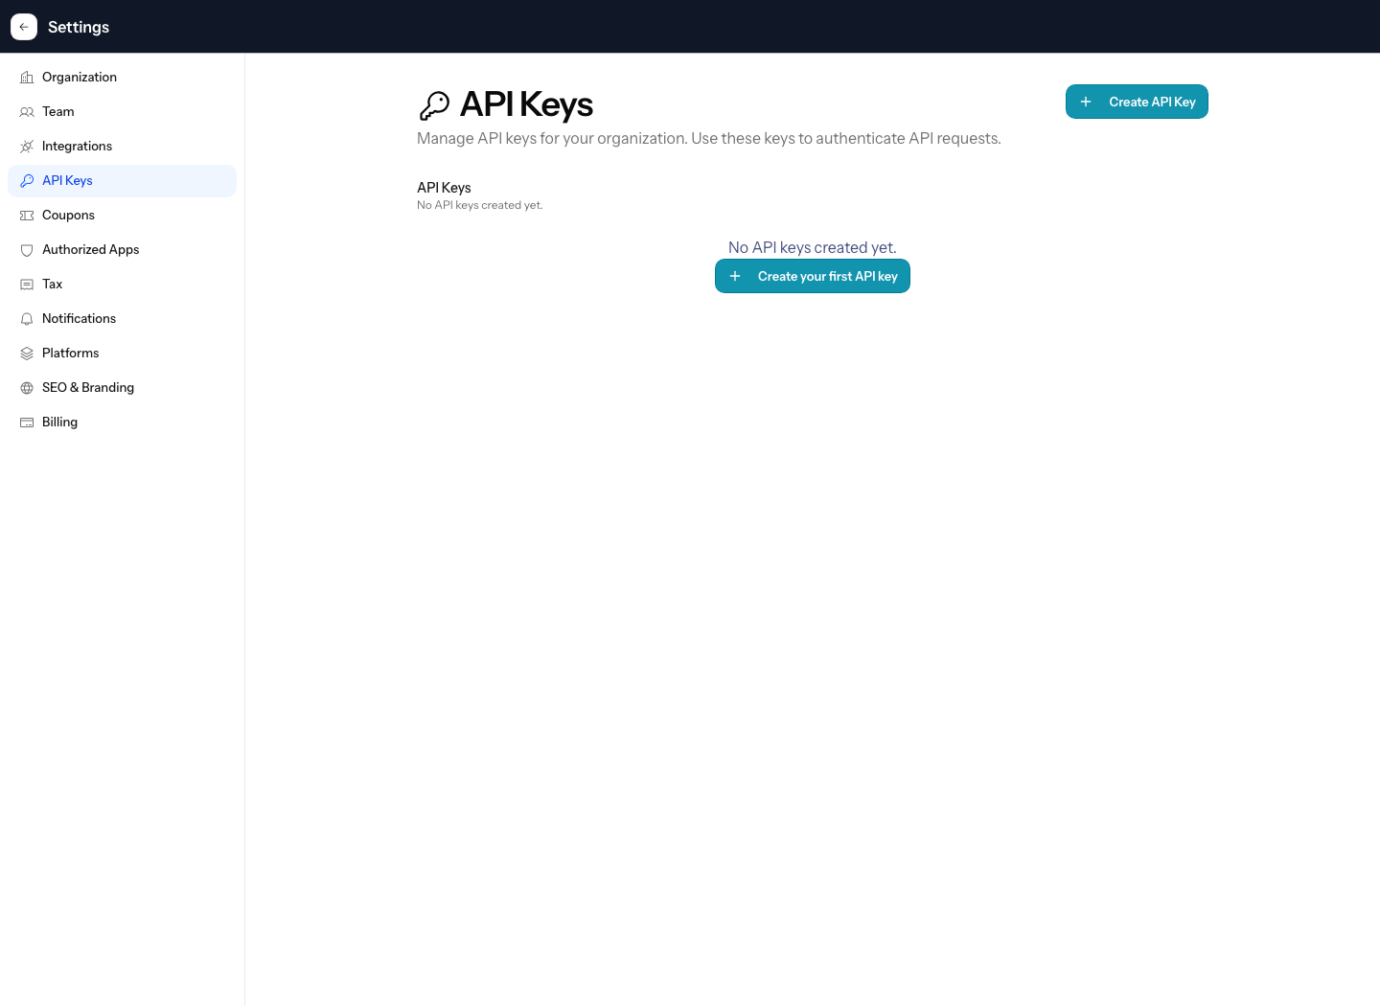The width and height of the screenshot is (1380, 1006).
Task: Click the small 'API Keys' section title
Action: point(444,188)
